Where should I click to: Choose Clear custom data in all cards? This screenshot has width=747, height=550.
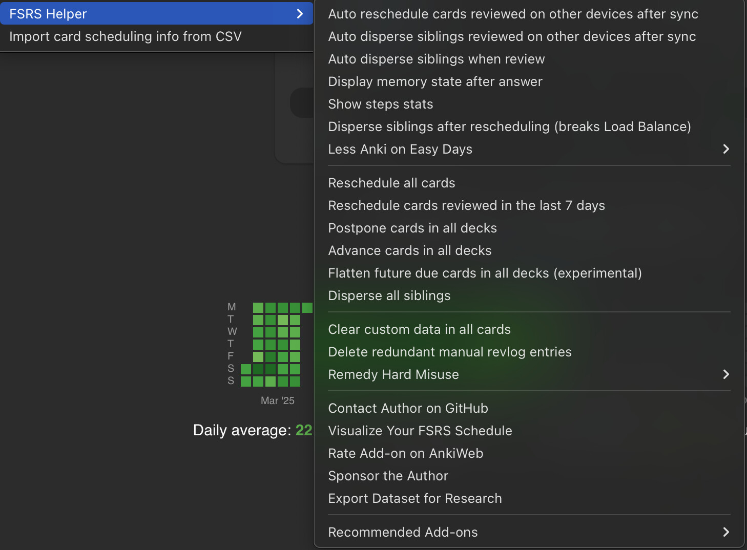click(529, 329)
